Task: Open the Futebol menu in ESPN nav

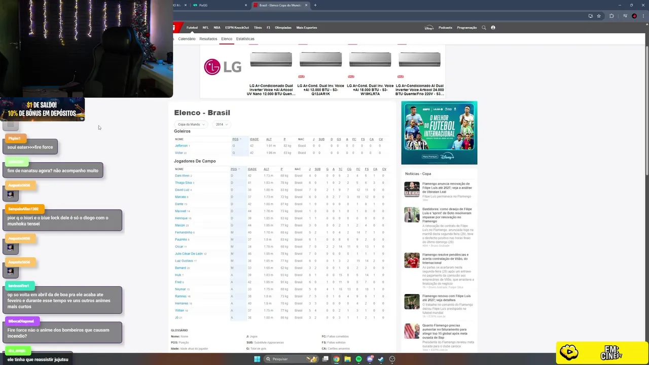Action: [192, 27]
